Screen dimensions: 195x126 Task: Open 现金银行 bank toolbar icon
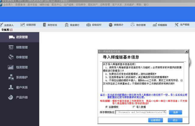click(72, 25)
